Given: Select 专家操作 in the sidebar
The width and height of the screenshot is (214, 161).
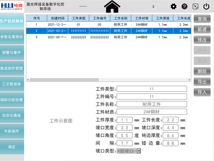Looking at the screenshot, I should (12, 131).
